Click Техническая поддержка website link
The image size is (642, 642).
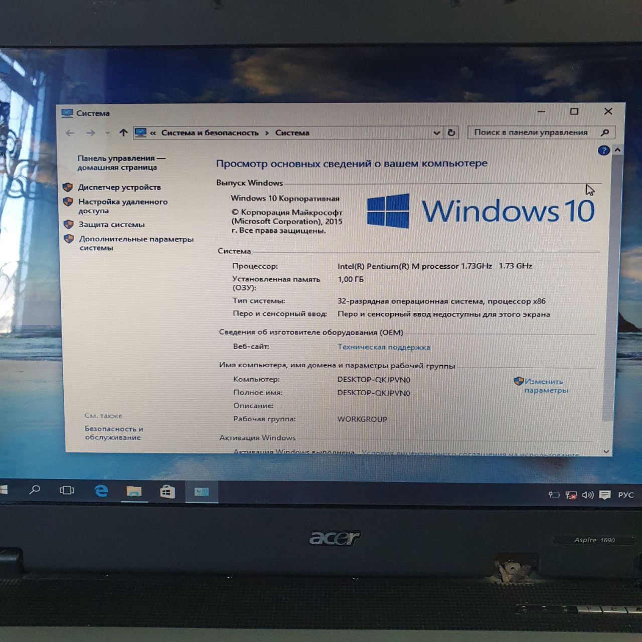pyautogui.click(x=384, y=347)
